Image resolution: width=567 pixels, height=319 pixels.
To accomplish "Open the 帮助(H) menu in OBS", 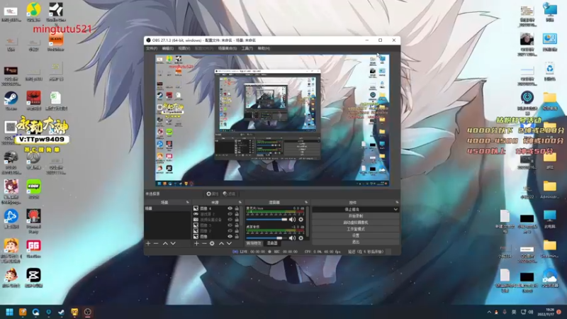I will pos(264,48).
